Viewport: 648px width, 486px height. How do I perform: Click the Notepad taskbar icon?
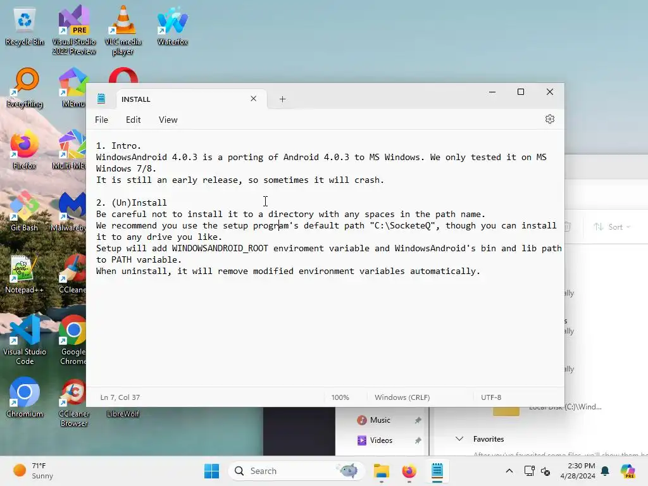pos(437,471)
